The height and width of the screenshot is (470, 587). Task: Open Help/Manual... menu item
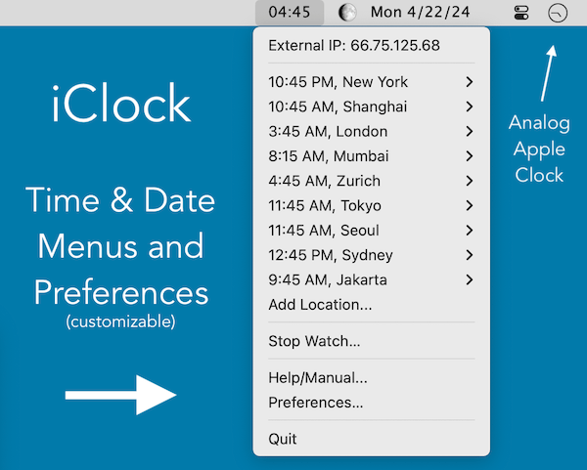372,377
